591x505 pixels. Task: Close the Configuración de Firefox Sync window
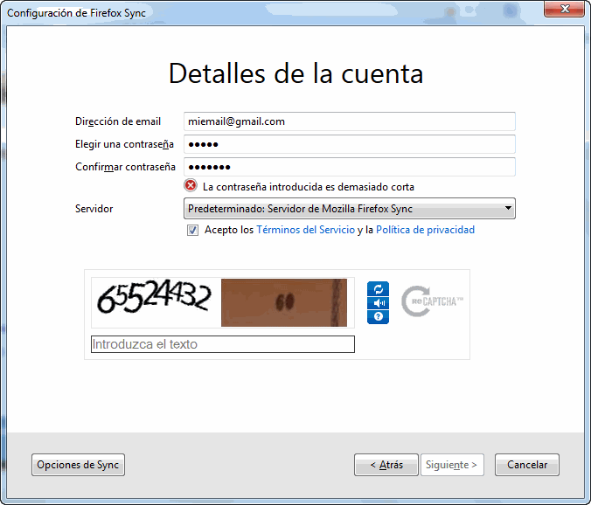[564, 9]
